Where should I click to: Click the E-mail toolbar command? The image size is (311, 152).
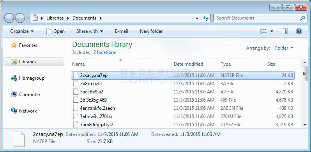(121, 31)
